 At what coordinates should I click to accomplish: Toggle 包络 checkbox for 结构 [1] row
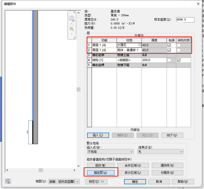169,60
